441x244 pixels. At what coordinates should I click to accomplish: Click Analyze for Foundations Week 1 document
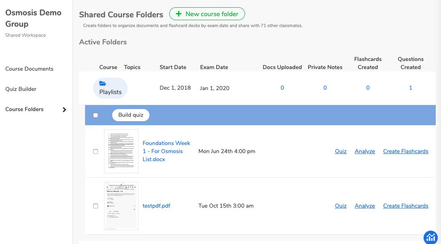pos(365,151)
